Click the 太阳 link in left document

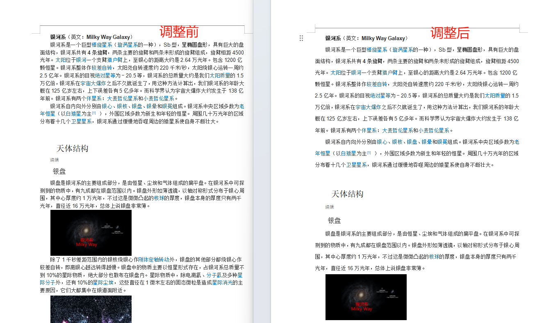[x=61, y=60]
